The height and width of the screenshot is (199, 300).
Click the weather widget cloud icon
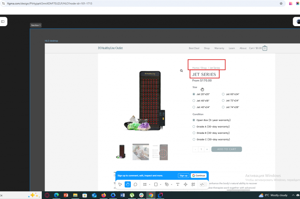(x=261, y=195)
